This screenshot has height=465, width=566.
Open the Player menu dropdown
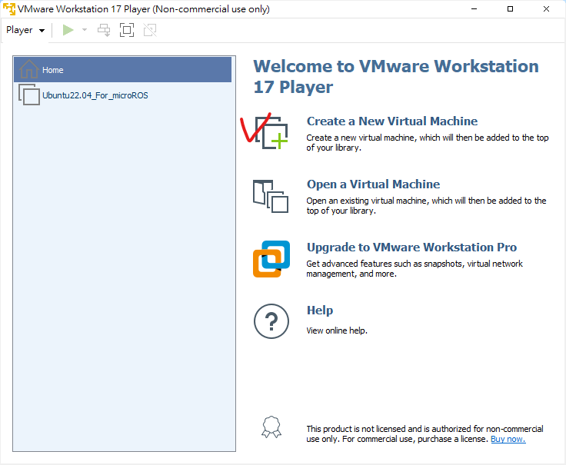[x=25, y=30]
